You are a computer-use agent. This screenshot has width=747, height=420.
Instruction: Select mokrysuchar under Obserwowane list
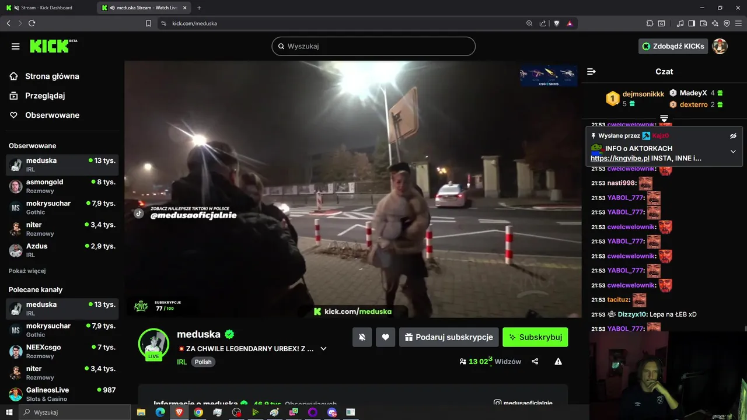click(x=62, y=208)
